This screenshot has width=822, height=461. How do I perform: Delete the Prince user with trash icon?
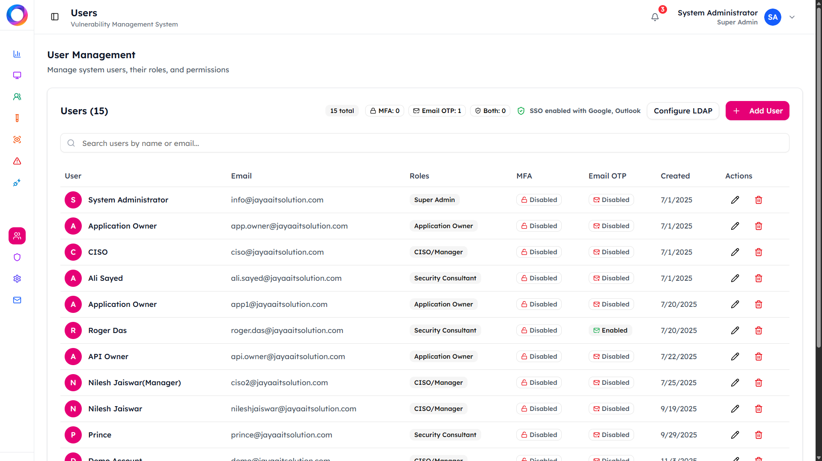click(759, 435)
